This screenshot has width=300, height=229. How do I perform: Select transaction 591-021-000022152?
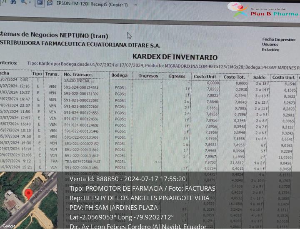tap(82, 144)
